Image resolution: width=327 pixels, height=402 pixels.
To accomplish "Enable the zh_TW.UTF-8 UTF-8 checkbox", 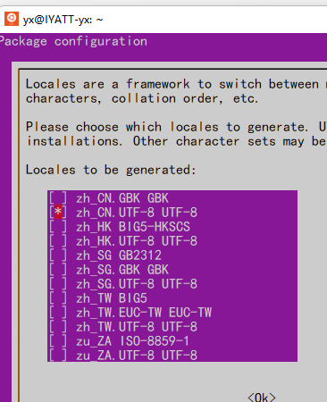I will (58, 327).
